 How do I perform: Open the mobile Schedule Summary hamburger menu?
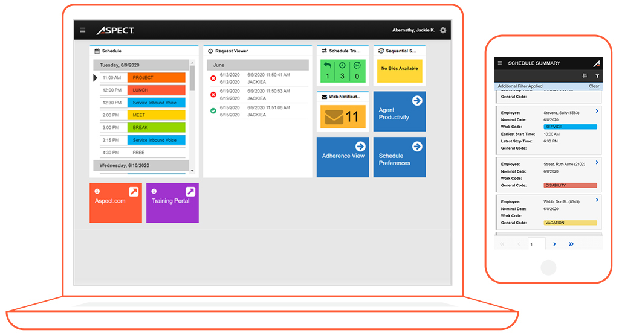tap(500, 63)
